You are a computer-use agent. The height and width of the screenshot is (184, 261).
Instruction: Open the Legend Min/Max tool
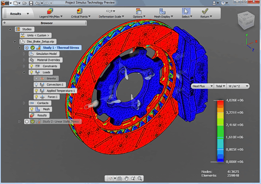(x=51, y=11)
